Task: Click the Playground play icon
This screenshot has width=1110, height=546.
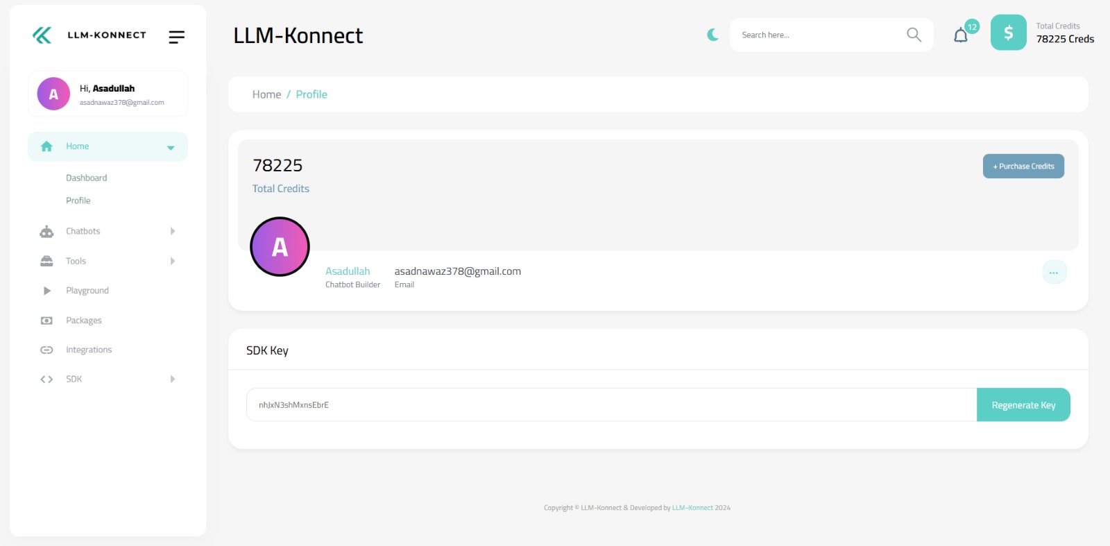Action: tap(46, 291)
